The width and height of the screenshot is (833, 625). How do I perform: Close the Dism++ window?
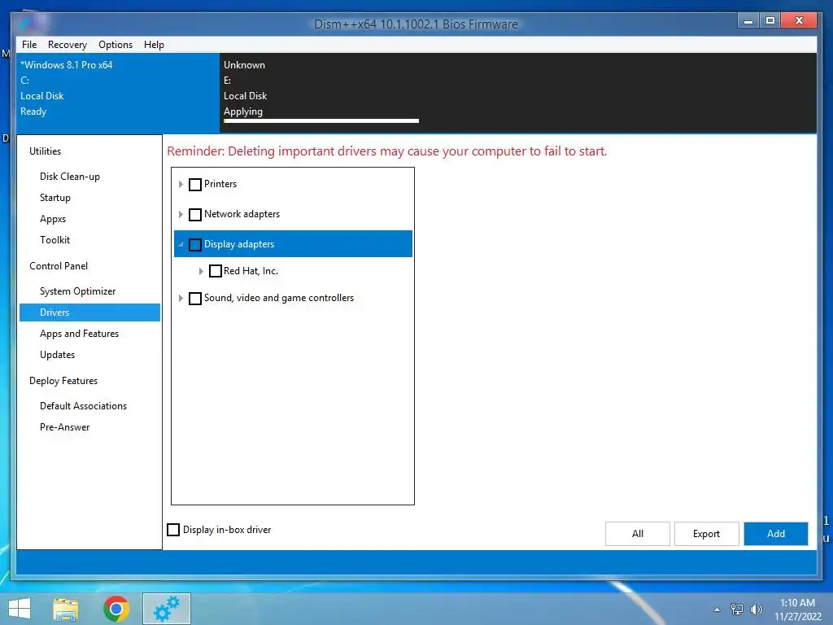[799, 20]
